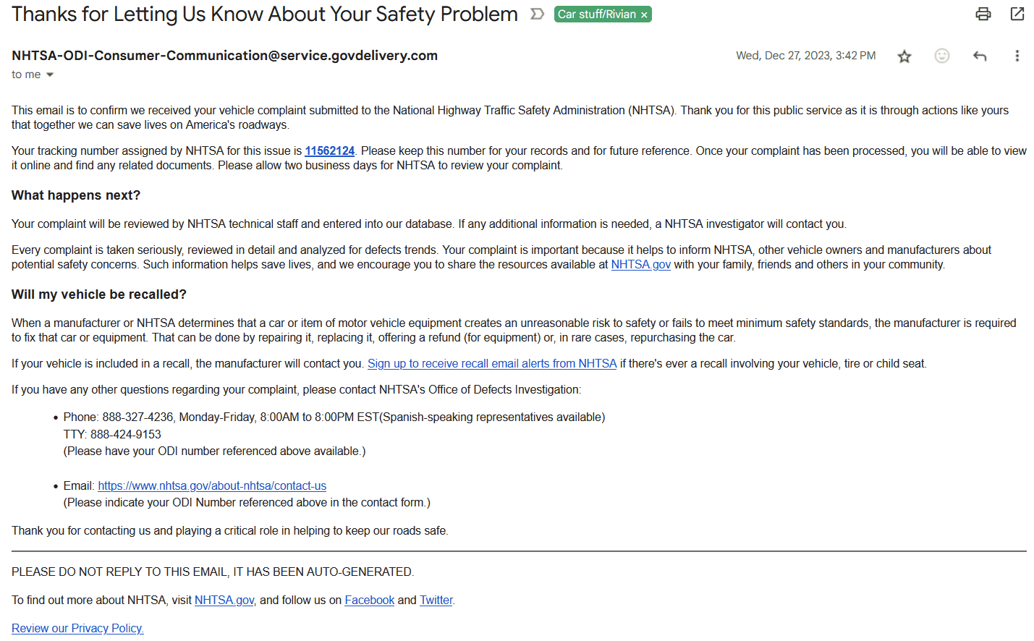Select the sender email address

(224, 56)
